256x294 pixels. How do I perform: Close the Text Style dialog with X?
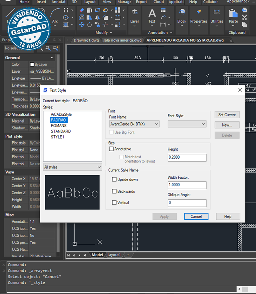pos(240,90)
